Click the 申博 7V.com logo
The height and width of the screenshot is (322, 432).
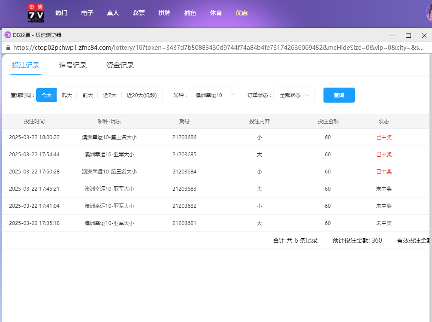[36, 13]
